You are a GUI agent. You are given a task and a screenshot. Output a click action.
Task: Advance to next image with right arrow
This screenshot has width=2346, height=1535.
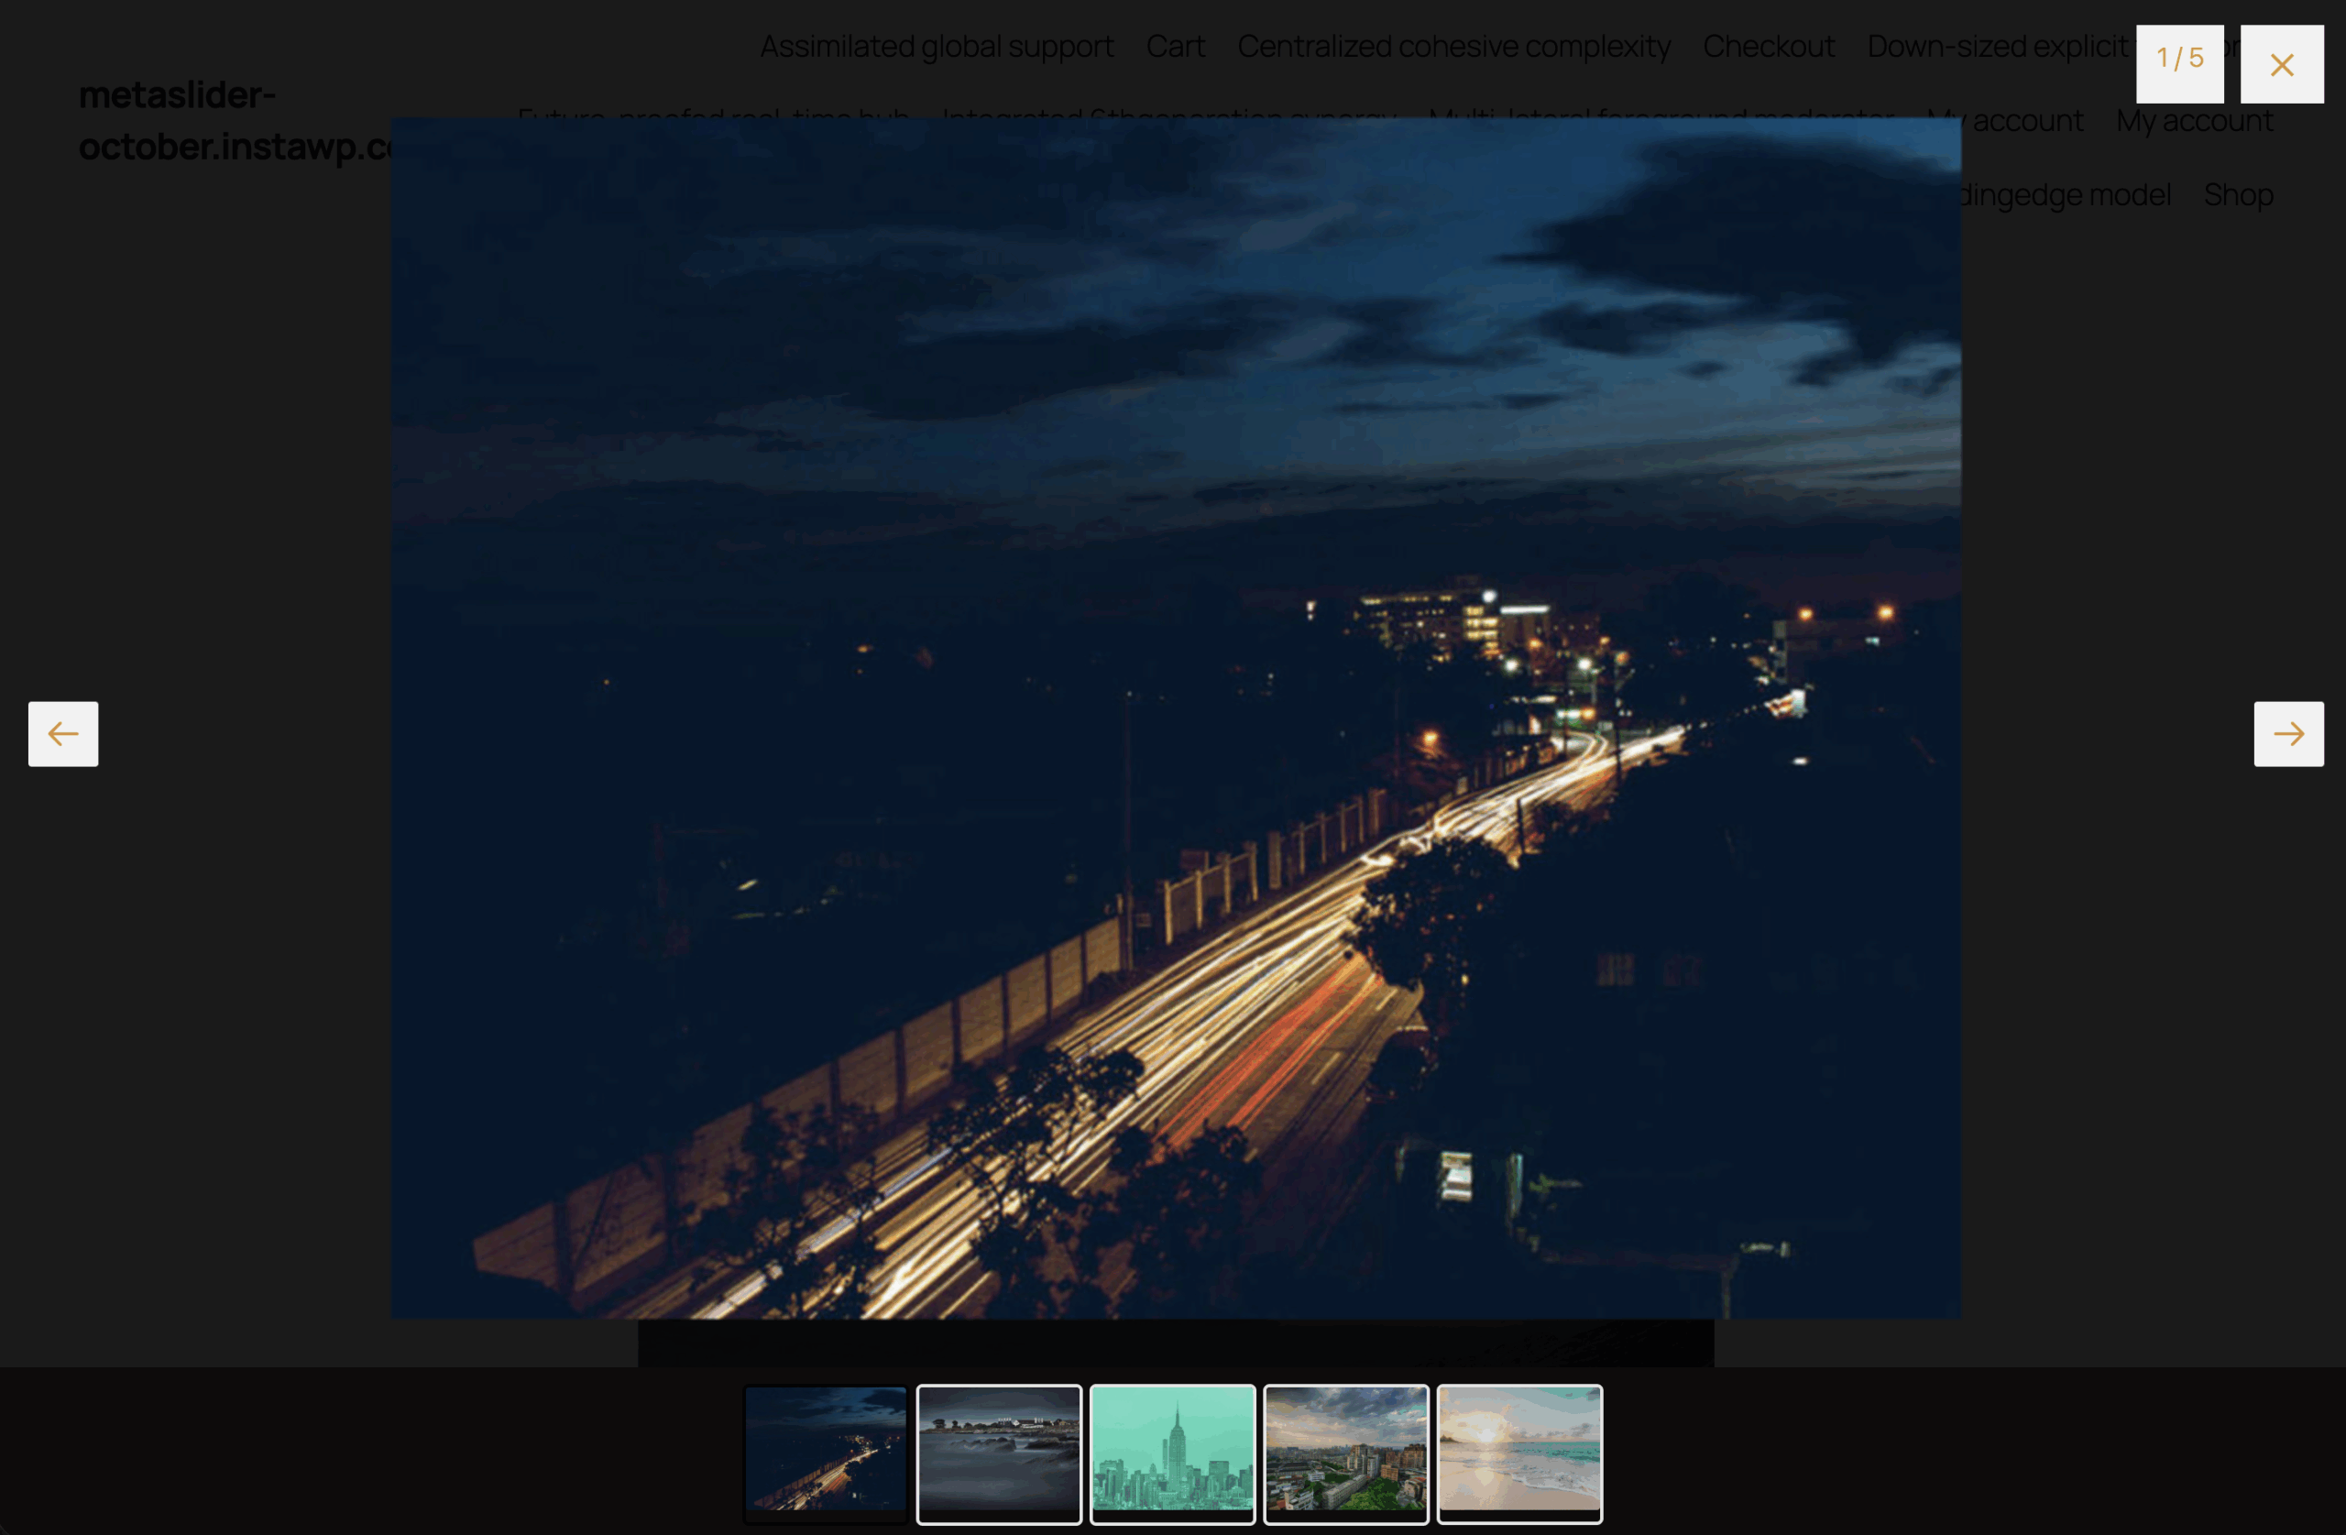coord(2288,733)
